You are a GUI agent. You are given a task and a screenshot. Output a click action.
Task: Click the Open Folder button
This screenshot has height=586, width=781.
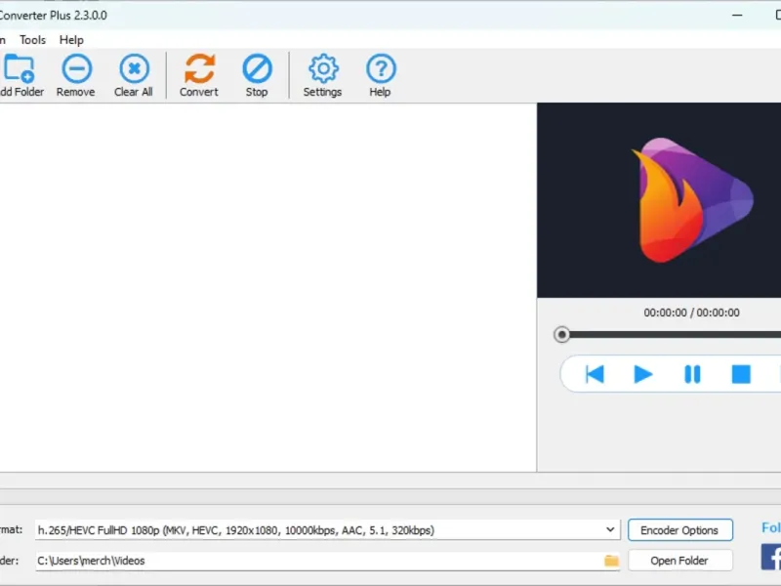pos(679,561)
